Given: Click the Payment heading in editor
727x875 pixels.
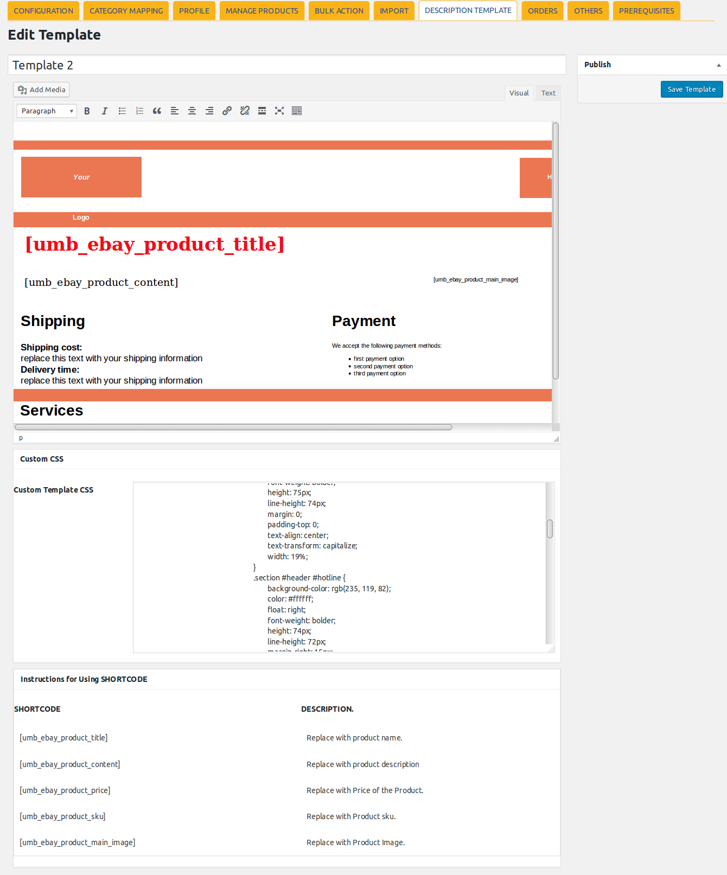Looking at the screenshot, I should coord(363,321).
